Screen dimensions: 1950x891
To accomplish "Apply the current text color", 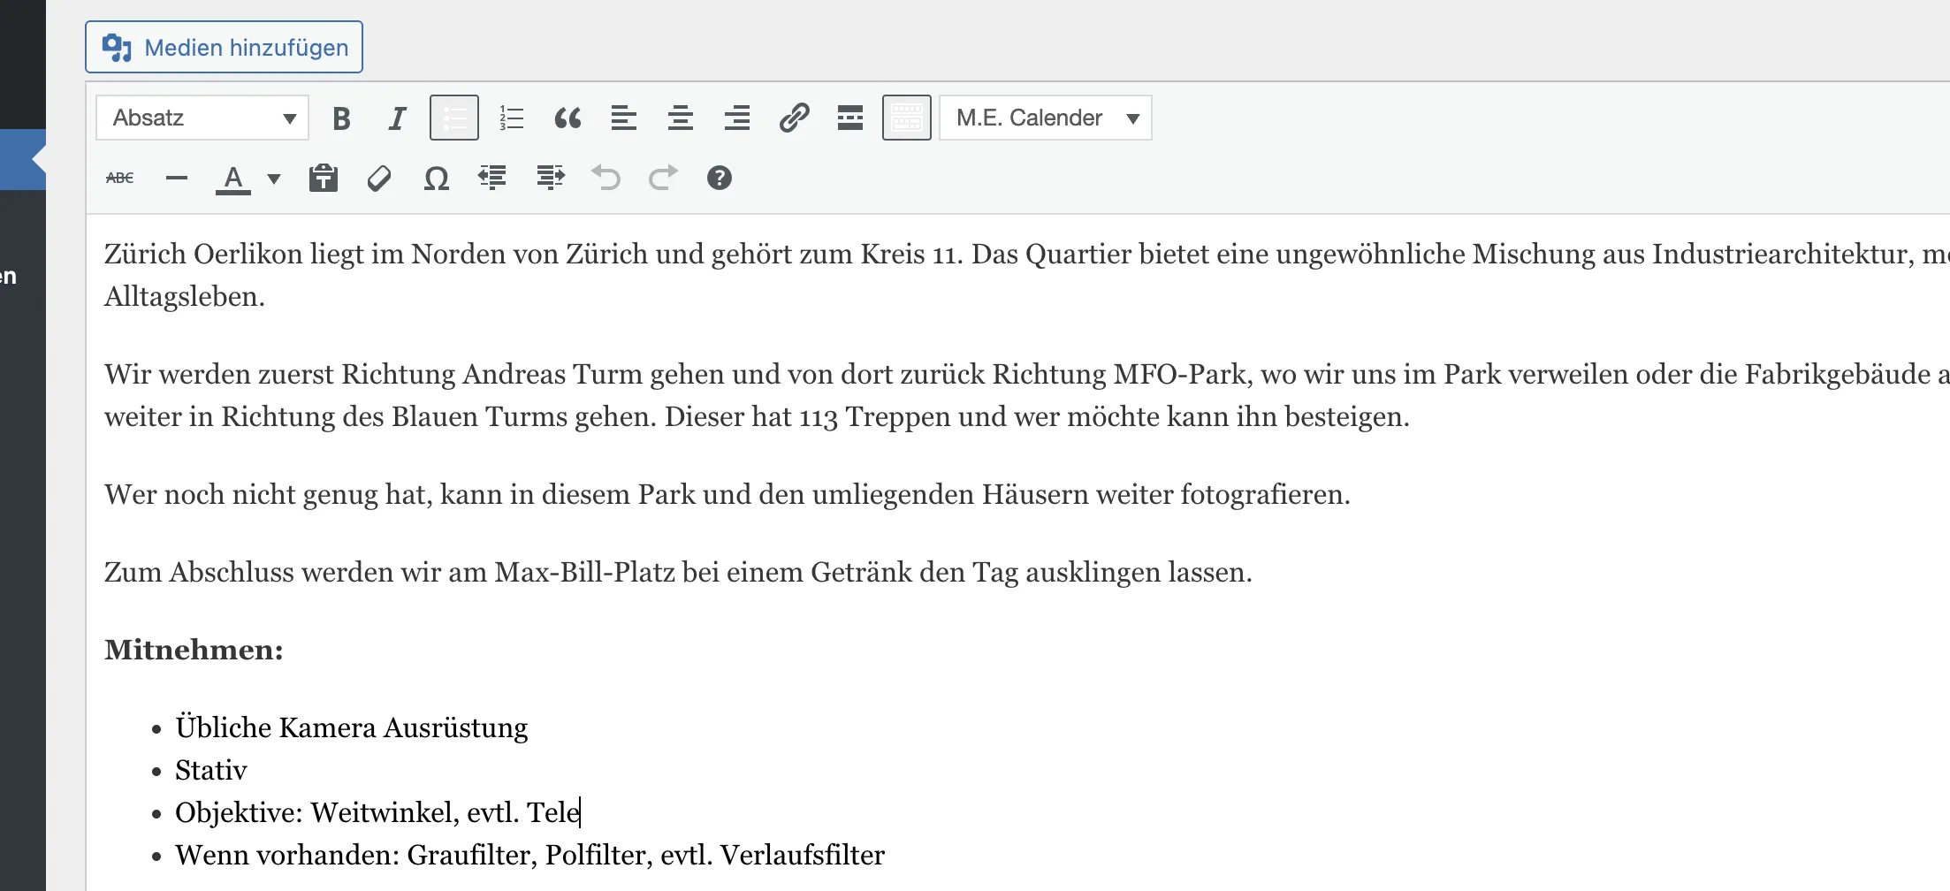I will [x=233, y=179].
